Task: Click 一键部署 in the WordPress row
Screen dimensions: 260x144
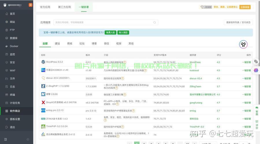Action: click(x=246, y=62)
